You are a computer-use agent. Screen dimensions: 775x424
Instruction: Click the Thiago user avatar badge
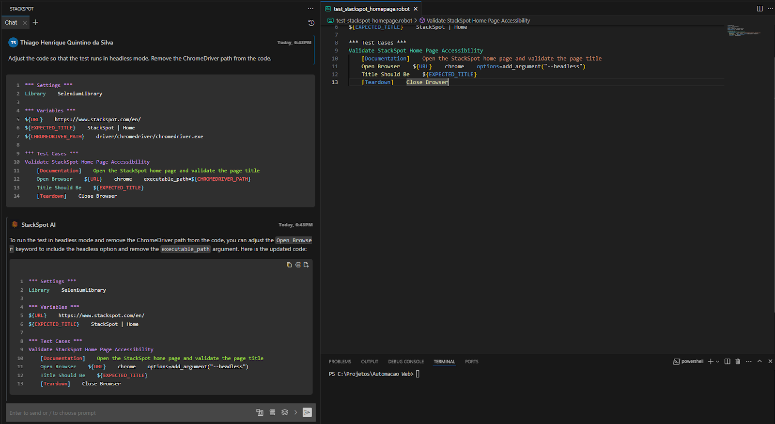pos(13,43)
